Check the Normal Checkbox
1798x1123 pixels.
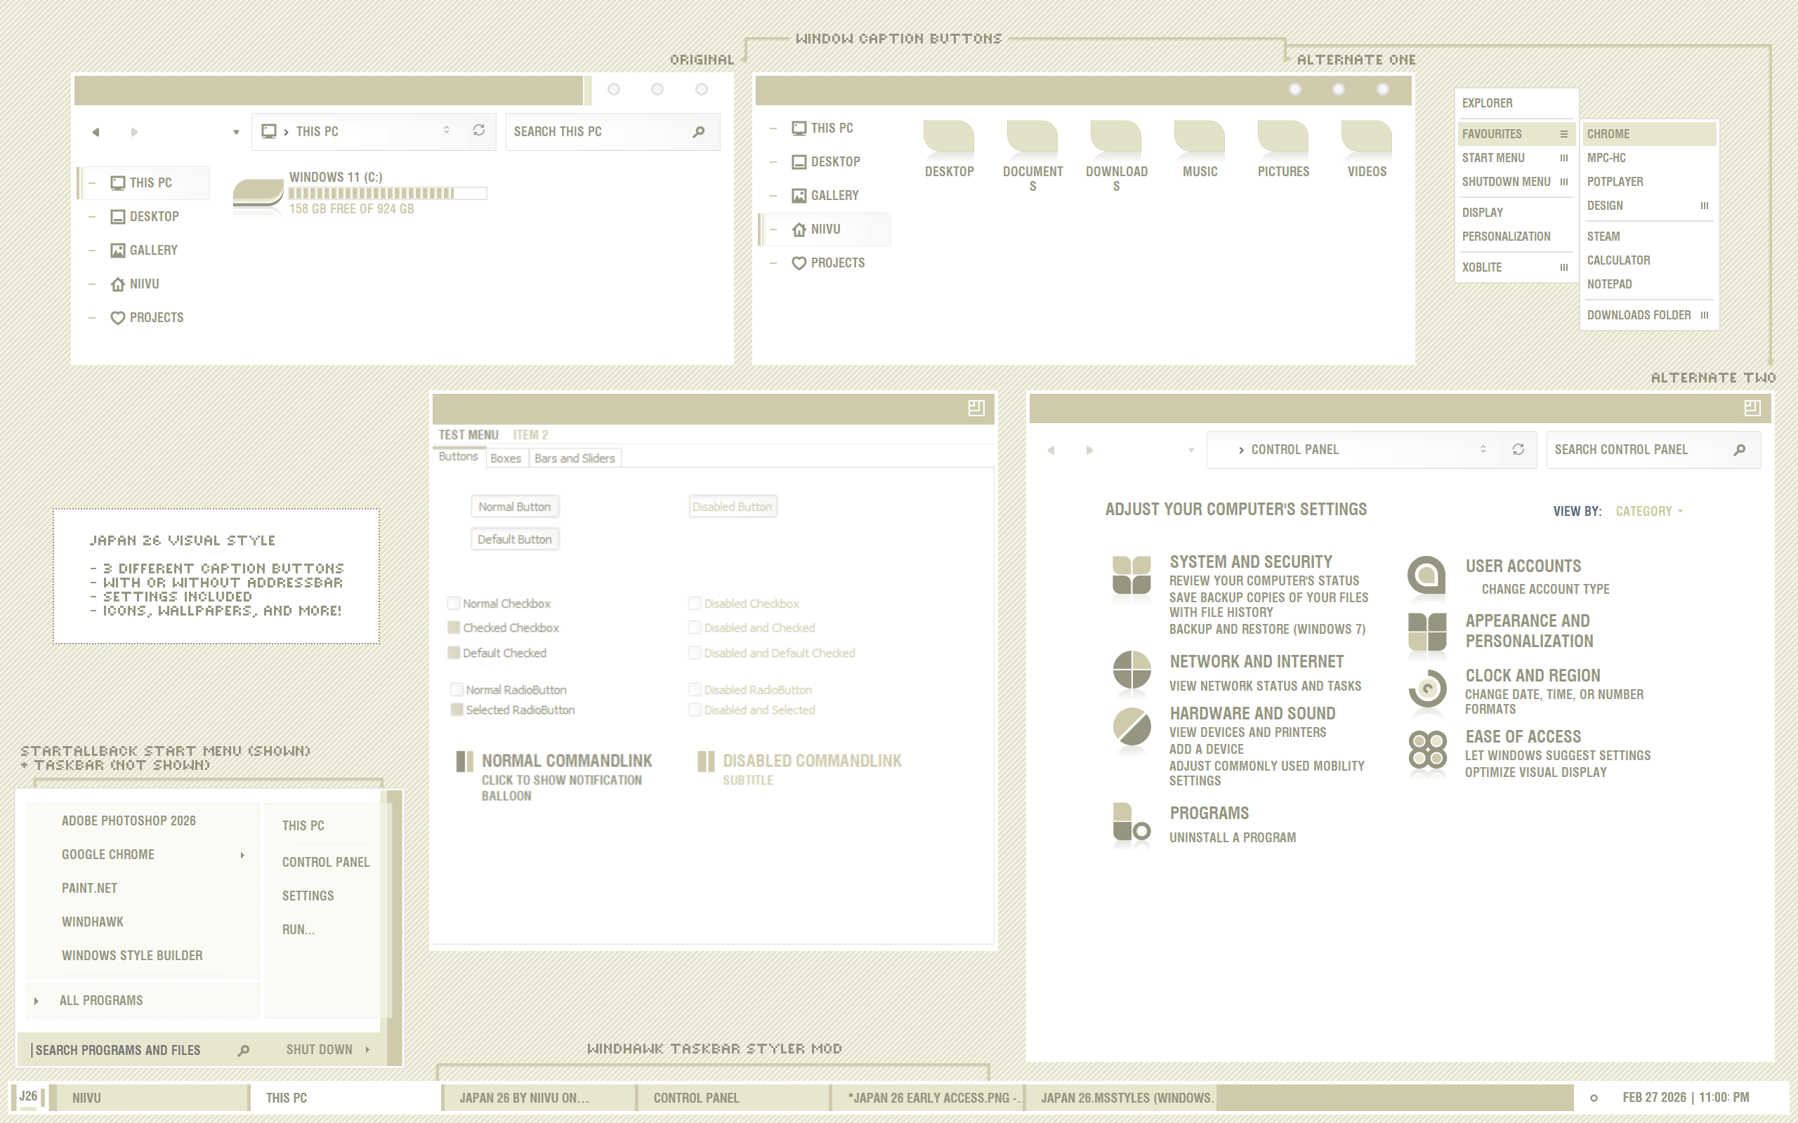(453, 603)
